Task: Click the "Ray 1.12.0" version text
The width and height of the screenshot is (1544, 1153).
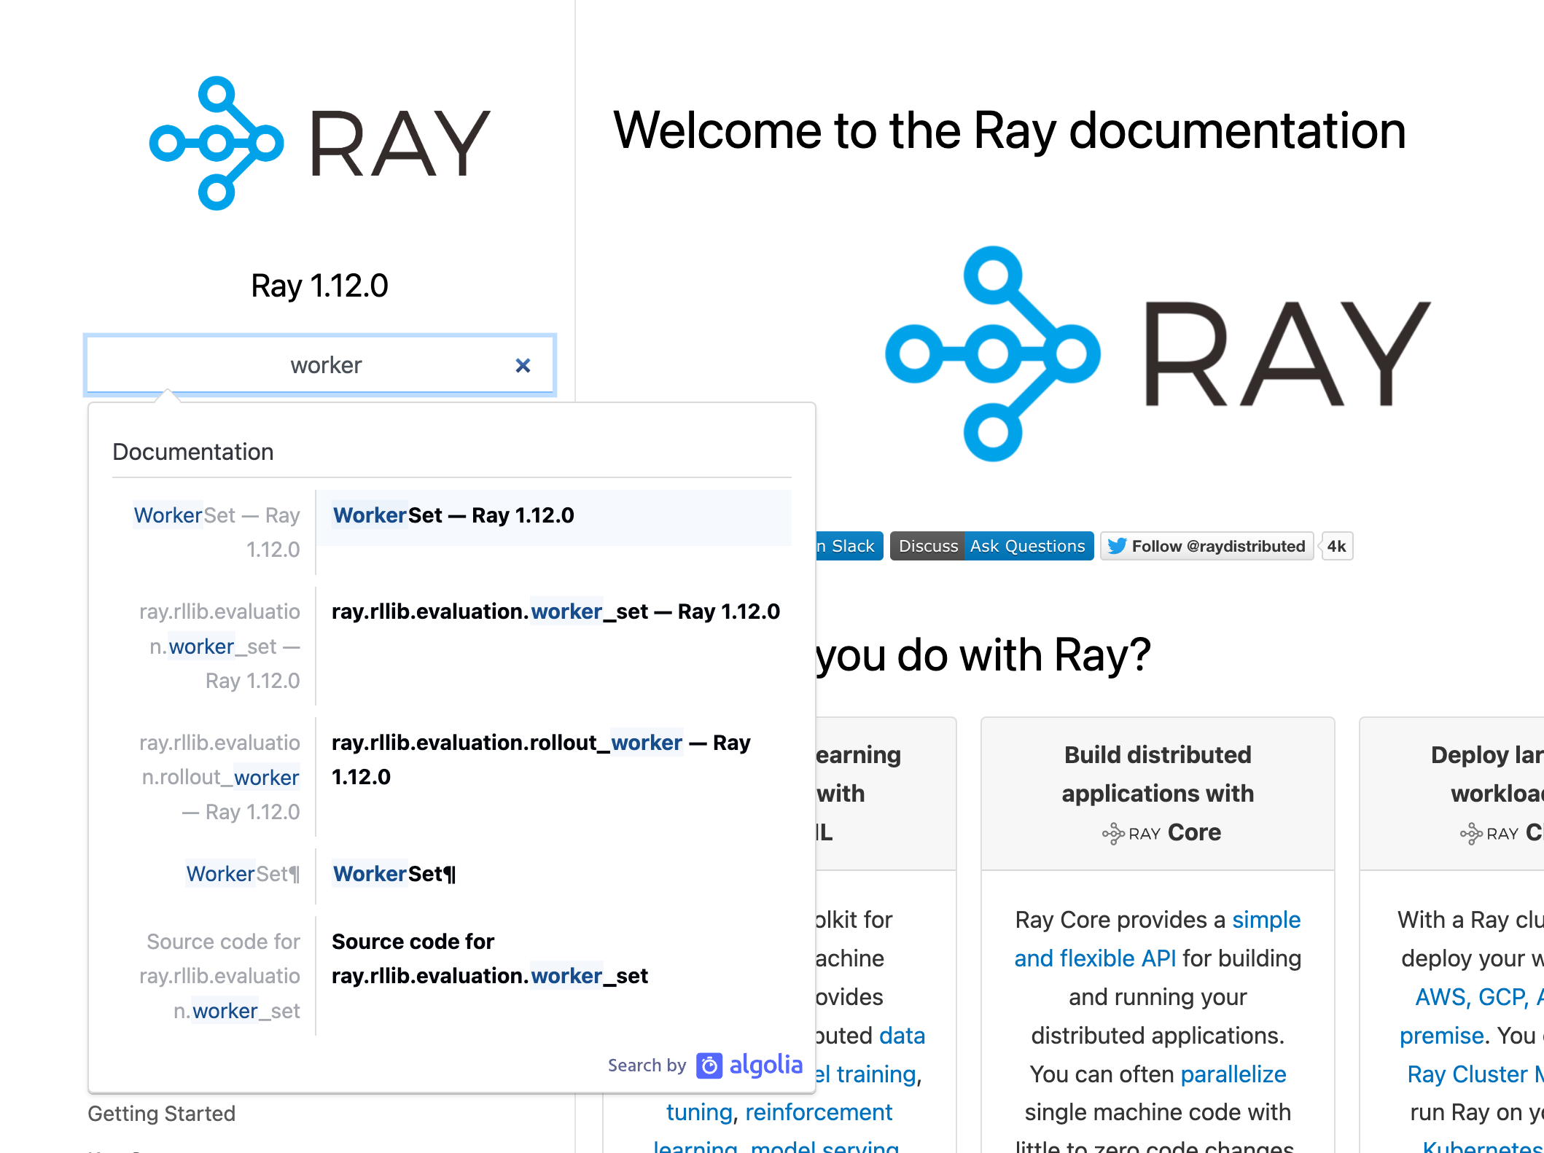Action: [x=319, y=286]
